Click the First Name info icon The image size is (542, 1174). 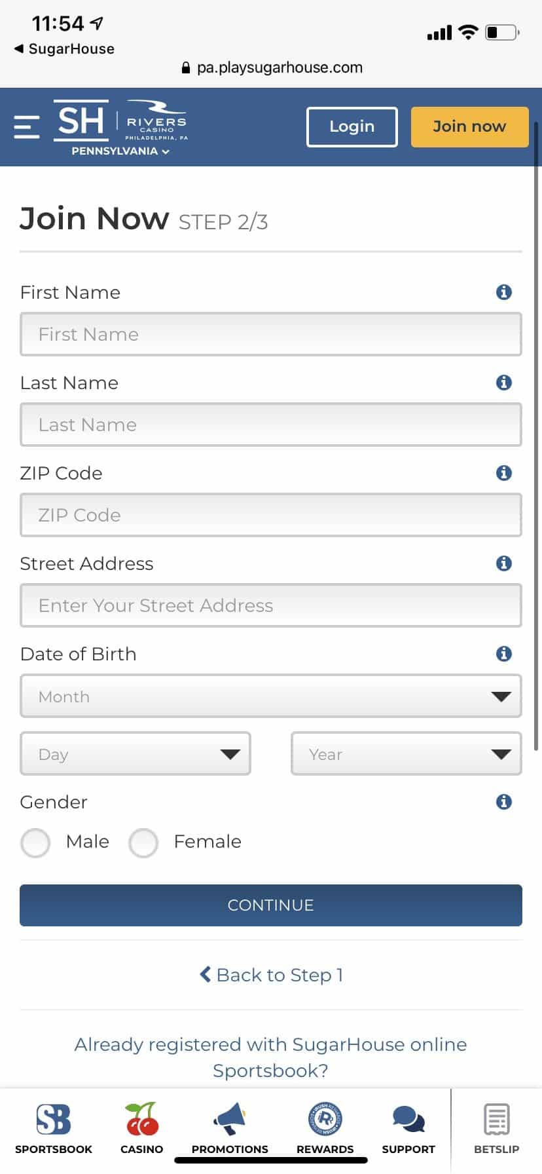click(503, 292)
